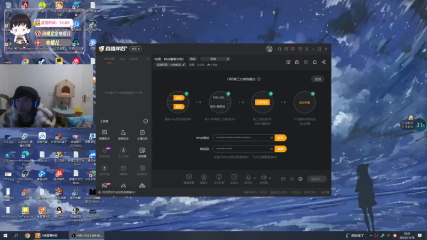Image resolution: width=427 pixels, height=240 pixels.
Task: Open the mail inbox icon in title bar
Action: 286,49
